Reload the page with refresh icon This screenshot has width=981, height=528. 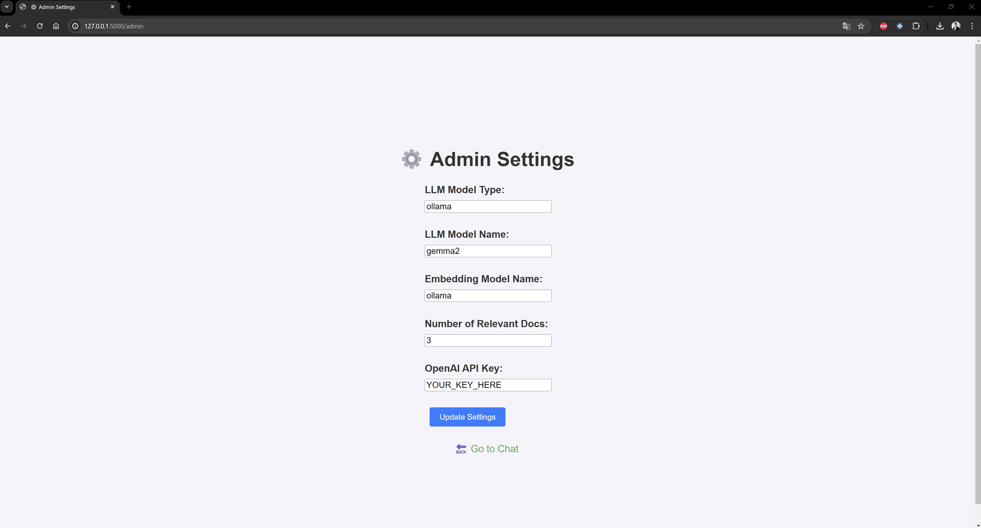point(40,26)
